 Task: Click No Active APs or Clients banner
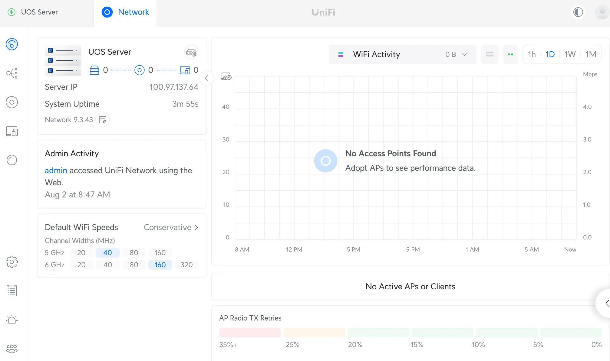411,287
